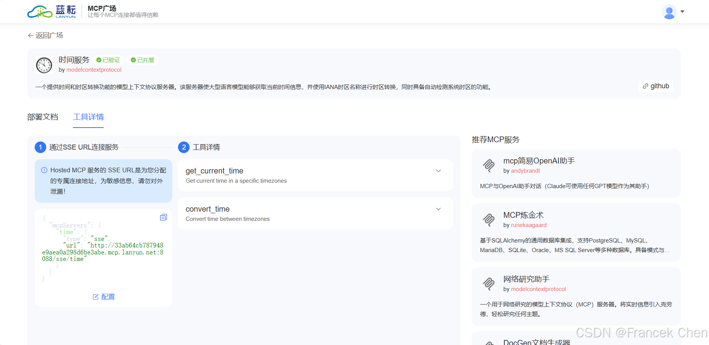Click 通过SSE URL连接服务 step label
The width and height of the screenshot is (709, 345).
[84, 147]
